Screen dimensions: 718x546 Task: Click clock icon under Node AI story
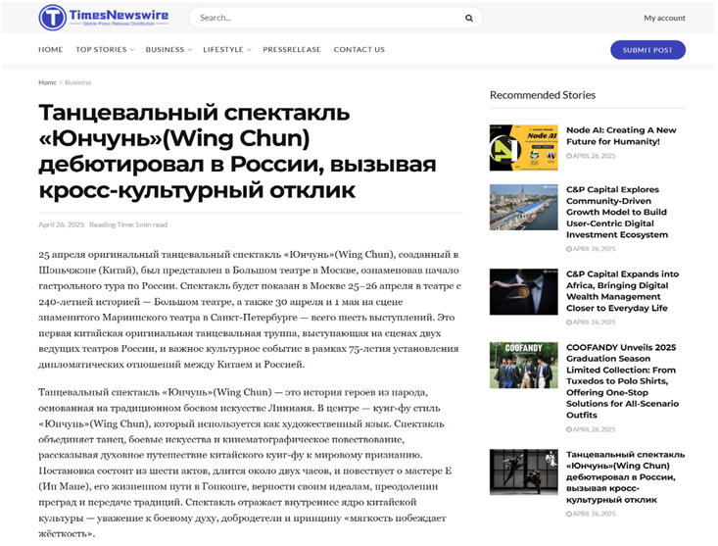point(569,156)
